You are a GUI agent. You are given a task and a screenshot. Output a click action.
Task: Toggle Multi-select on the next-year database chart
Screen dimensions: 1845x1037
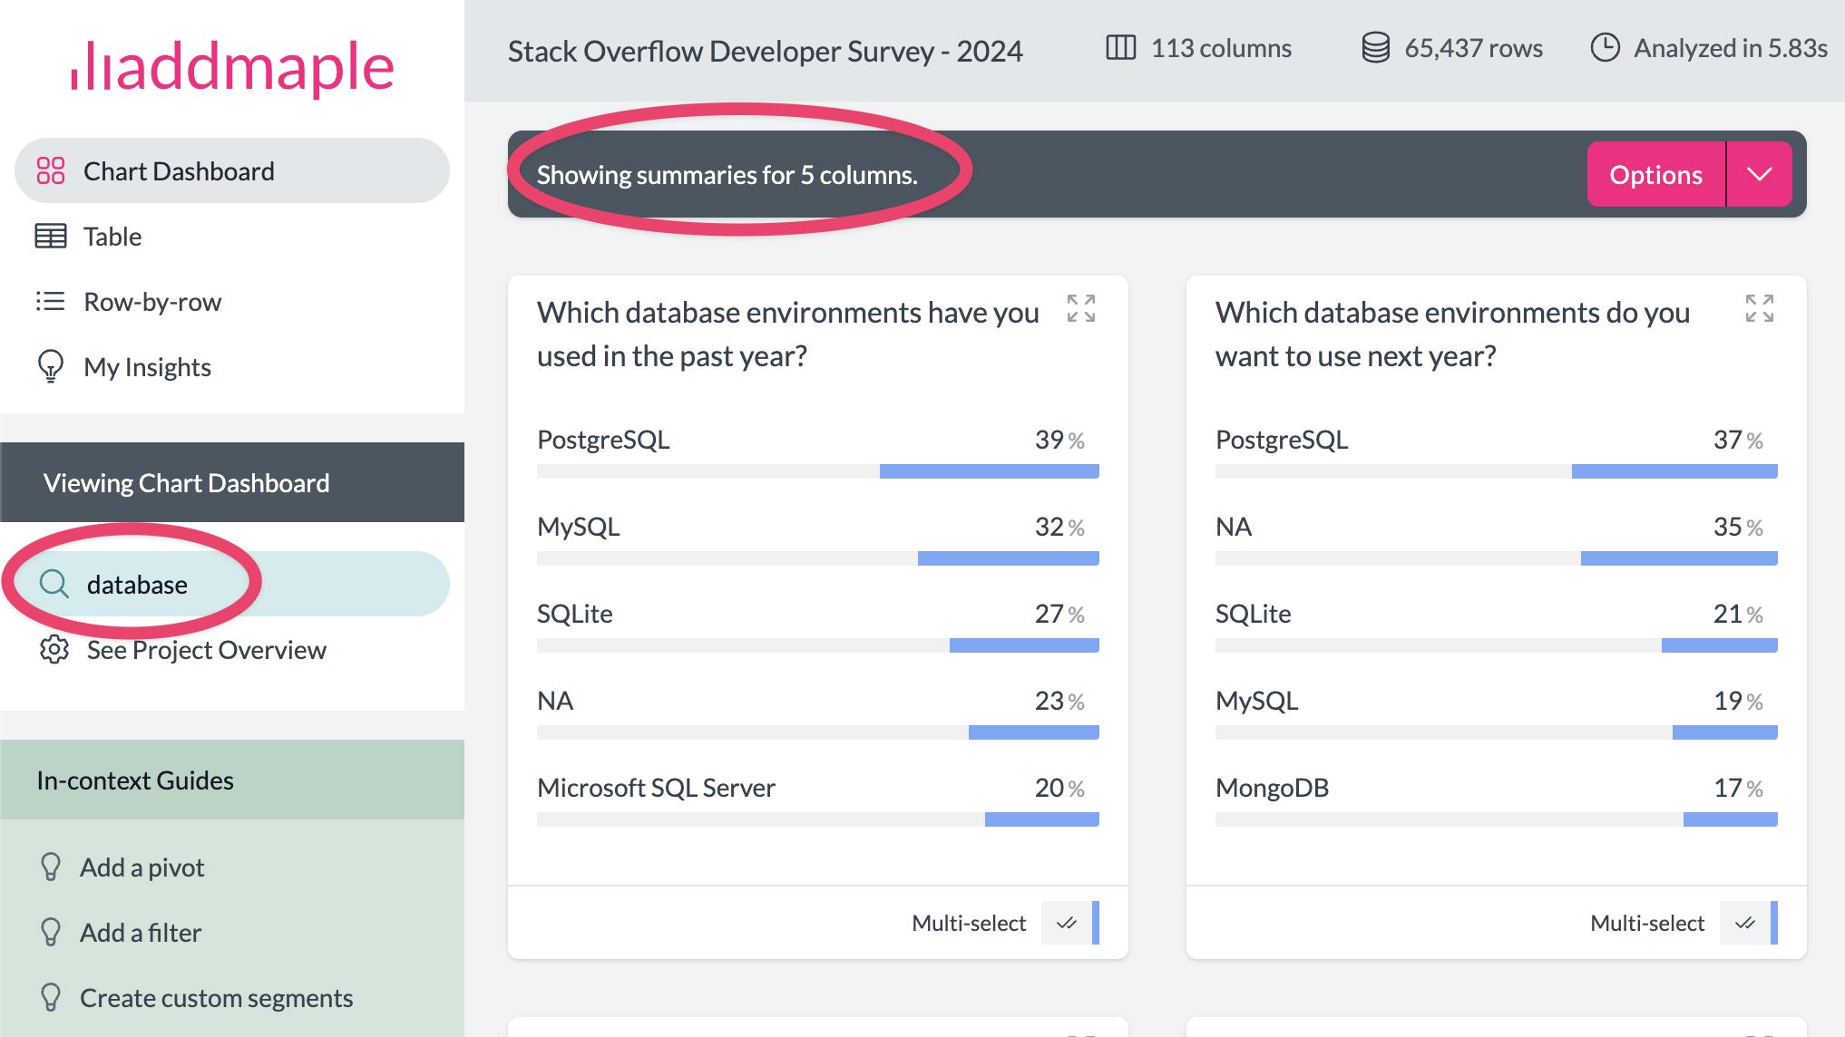(1747, 923)
